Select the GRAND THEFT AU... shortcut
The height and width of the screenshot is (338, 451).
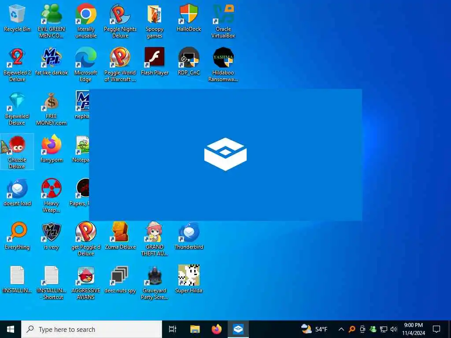155,239
